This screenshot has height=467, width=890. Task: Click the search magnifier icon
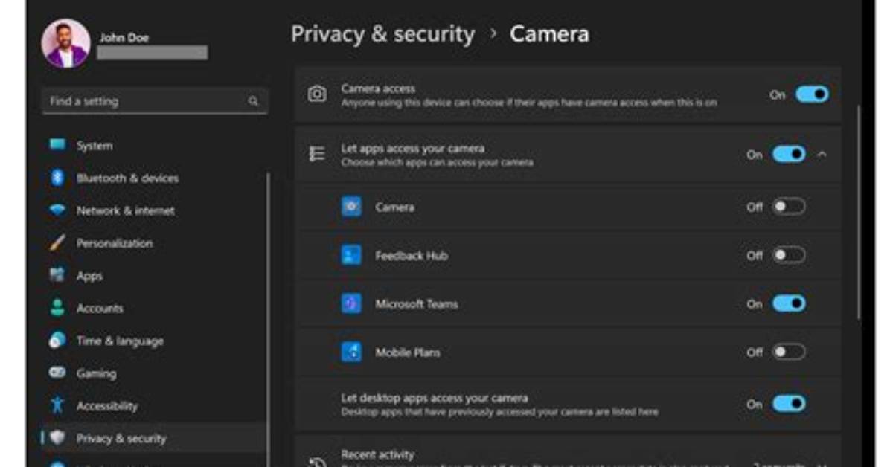pos(253,101)
